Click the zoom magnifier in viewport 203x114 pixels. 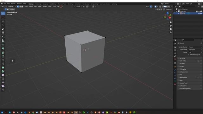coord(171,22)
